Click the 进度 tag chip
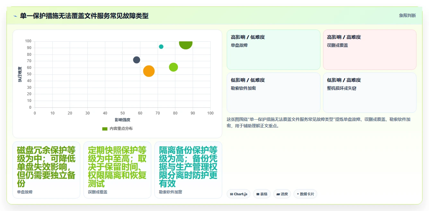429x211 pixels. click(x=282, y=194)
